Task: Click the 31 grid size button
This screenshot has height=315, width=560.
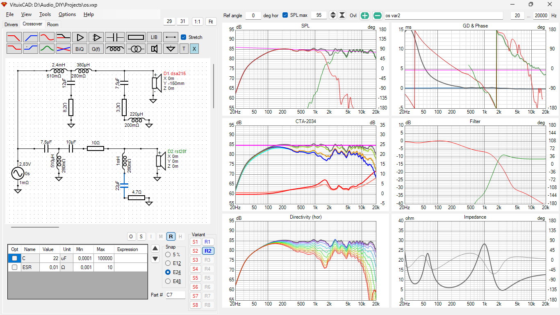Action: click(182, 21)
